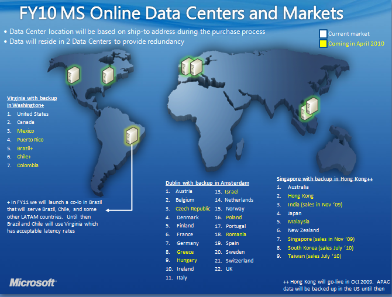
Task: Click Austria in the Europe list
Action: pos(184,191)
